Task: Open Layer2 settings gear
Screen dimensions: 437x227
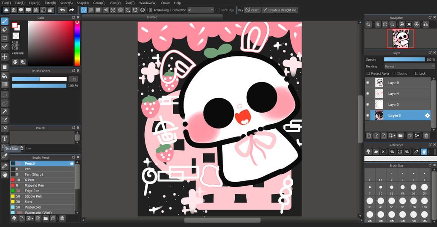Action: 427,116
